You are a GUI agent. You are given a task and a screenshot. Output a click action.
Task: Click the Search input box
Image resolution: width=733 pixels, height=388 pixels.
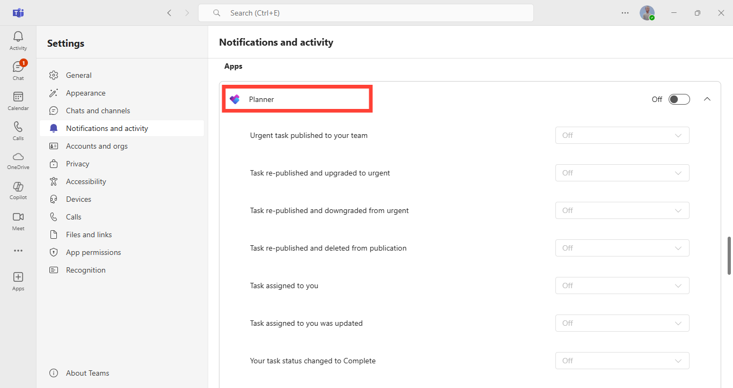(365, 13)
